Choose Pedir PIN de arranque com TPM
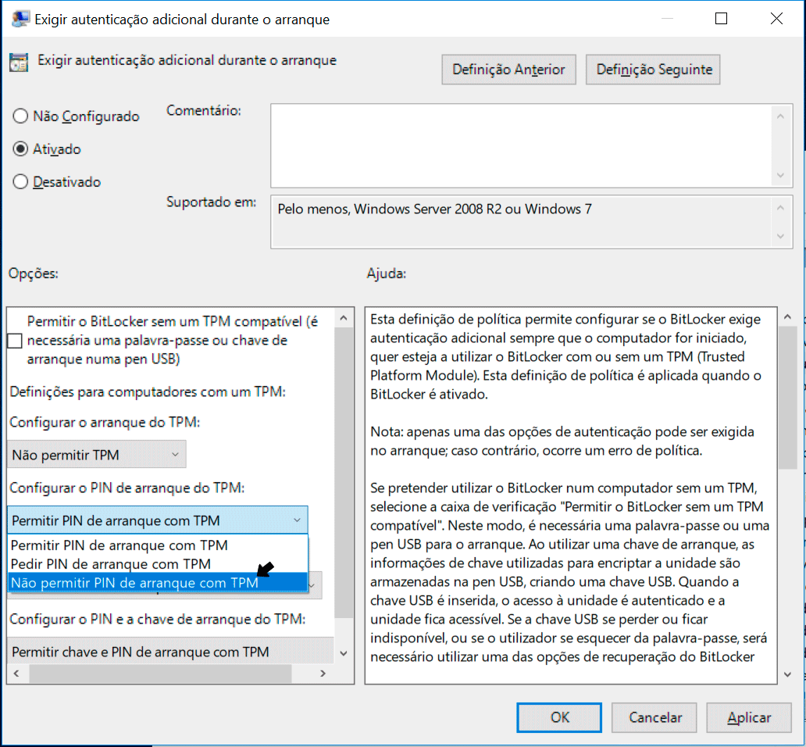Image resolution: width=806 pixels, height=747 pixels. pos(158,563)
